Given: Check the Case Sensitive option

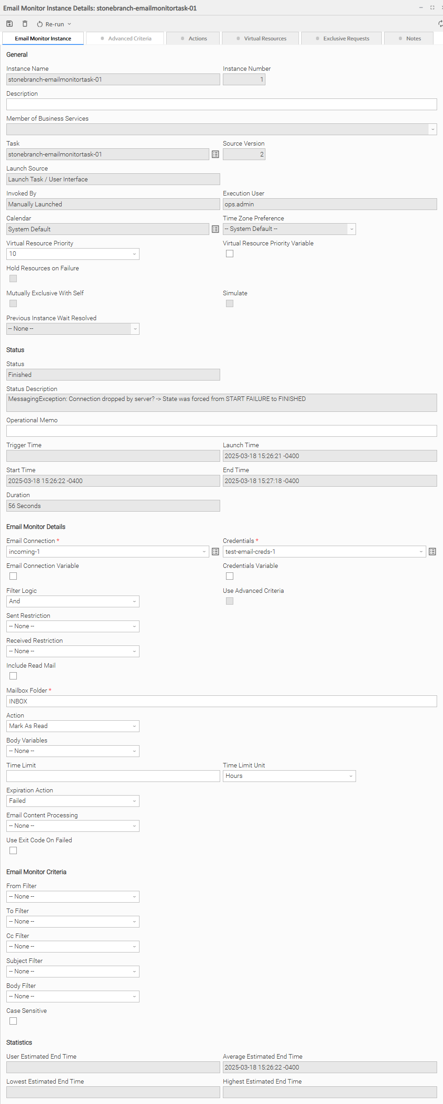Looking at the screenshot, I should (x=13, y=1021).
